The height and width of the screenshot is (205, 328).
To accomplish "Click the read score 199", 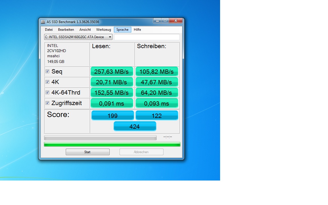I will point(112,116).
